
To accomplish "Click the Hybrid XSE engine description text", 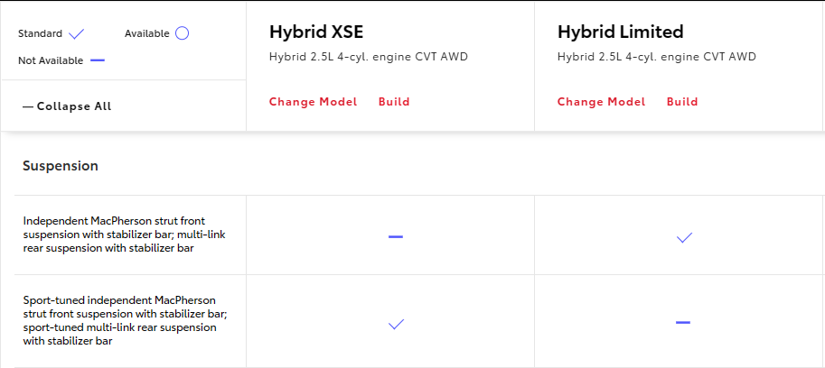I will point(369,57).
